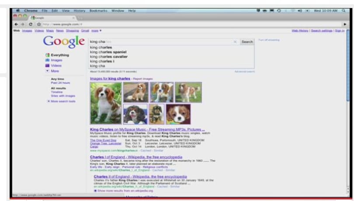Open the 'more' dropdown in top navigation
The image size is (354, 201).
tap(97, 31)
